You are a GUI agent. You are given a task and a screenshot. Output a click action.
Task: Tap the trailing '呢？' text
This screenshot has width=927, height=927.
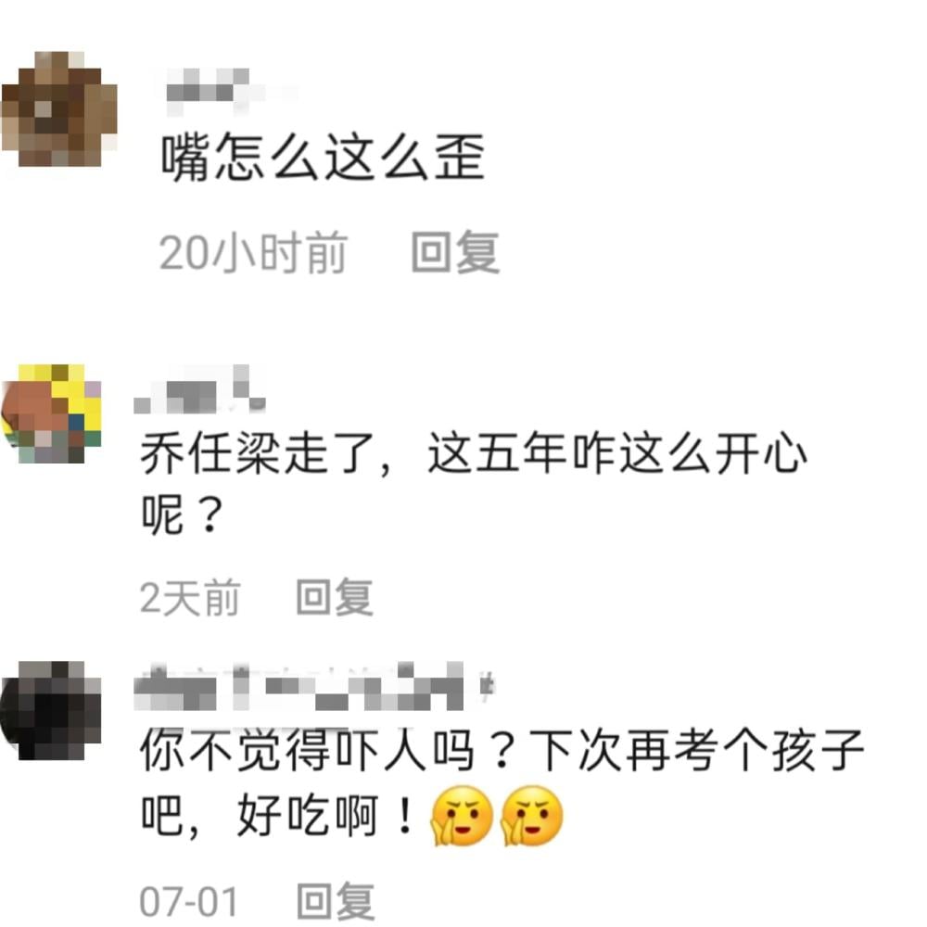point(182,514)
